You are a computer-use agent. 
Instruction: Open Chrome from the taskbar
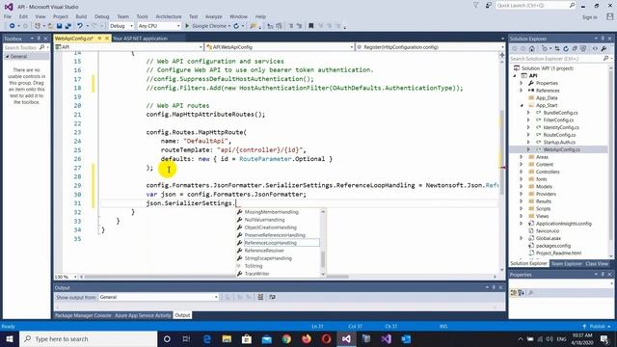coord(286,338)
